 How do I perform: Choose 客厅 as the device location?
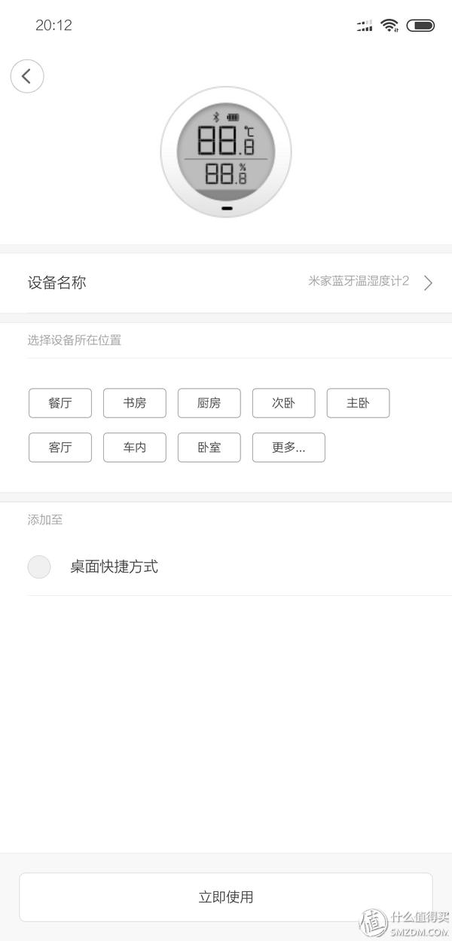60,448
